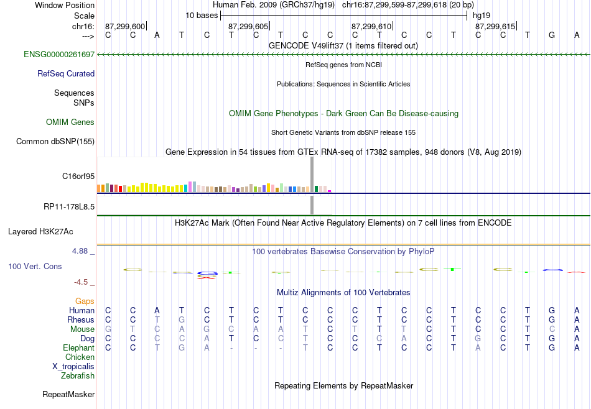Image resolution: width=591 pixels, height=409 pixels.
Task: Click the lone G in the chr16 reference sequence row
Action: 552,35
